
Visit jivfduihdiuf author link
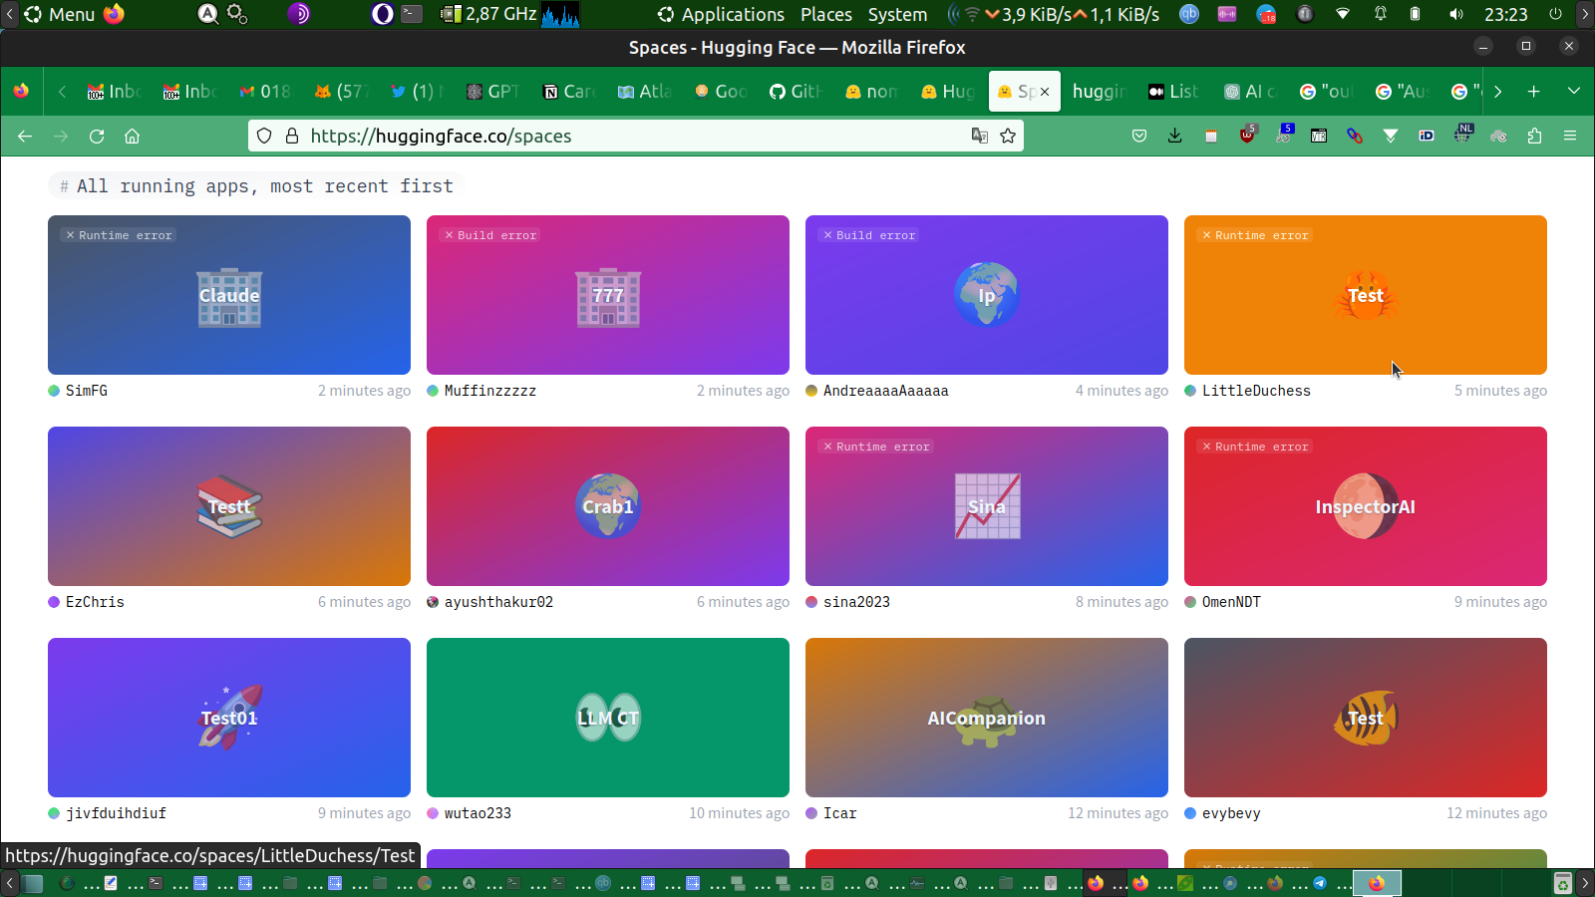point(116,813)
